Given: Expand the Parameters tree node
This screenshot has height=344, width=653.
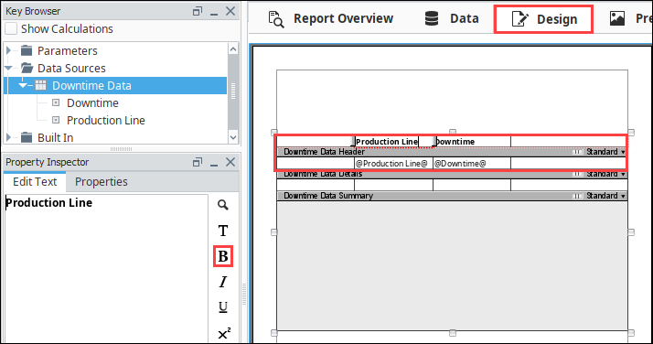Looking at the screenshot, I should [8, 50].
